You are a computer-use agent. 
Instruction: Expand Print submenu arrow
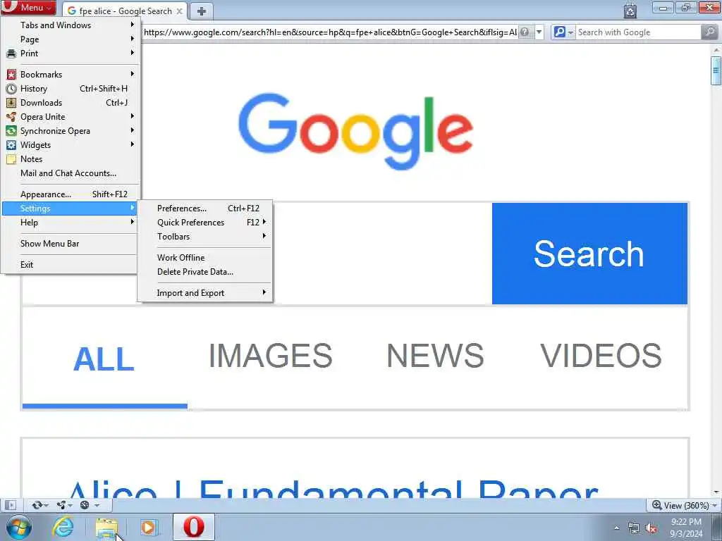pyautogui.click(x=132, y=53)
